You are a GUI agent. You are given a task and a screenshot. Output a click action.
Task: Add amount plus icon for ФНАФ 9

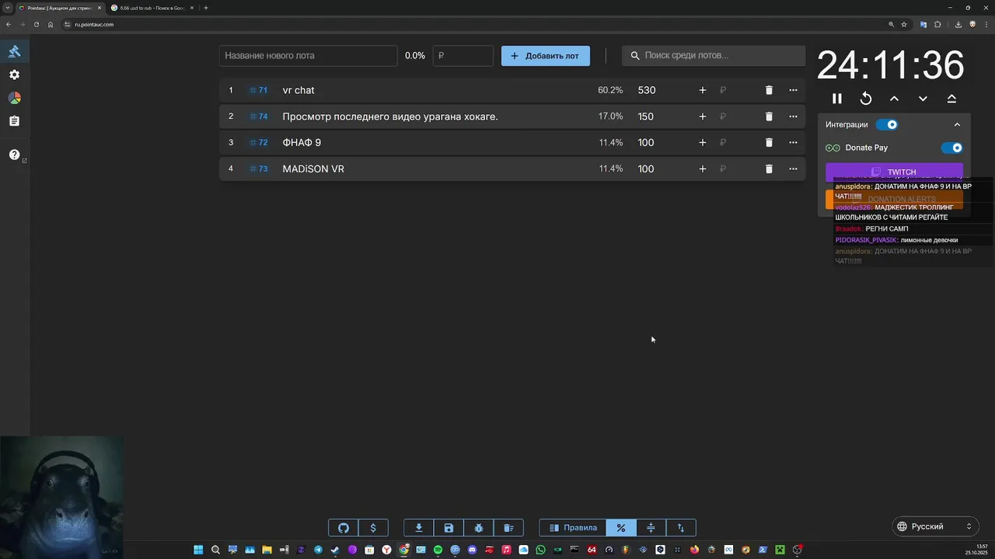click(x=703, y=143)
